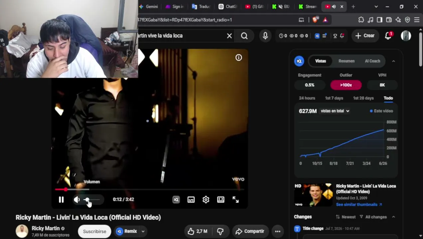
Task: Open the video player settings gear
Action: [x=206, y=199]
